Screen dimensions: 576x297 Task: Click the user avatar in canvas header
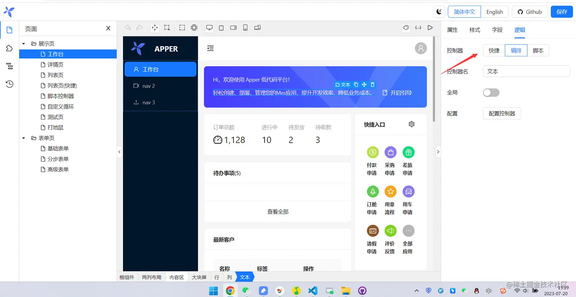point(421,48)
